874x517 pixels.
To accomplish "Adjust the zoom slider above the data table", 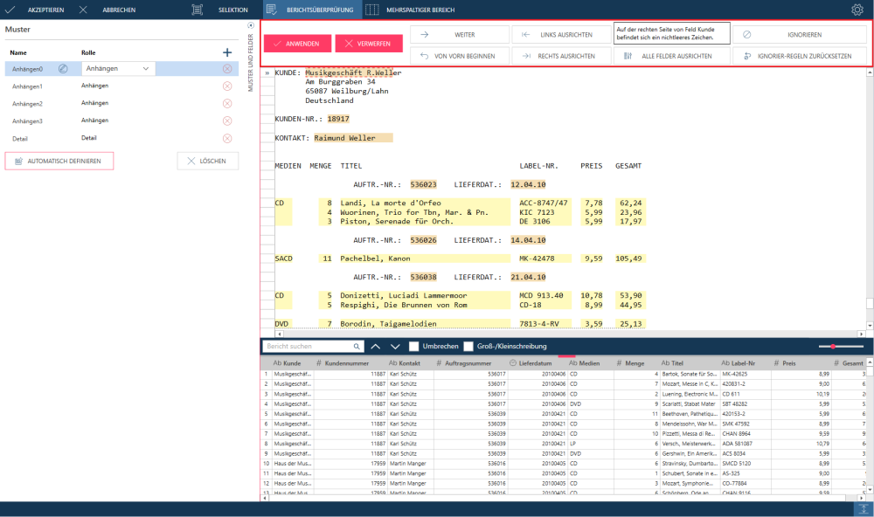I will coord(834,347).
